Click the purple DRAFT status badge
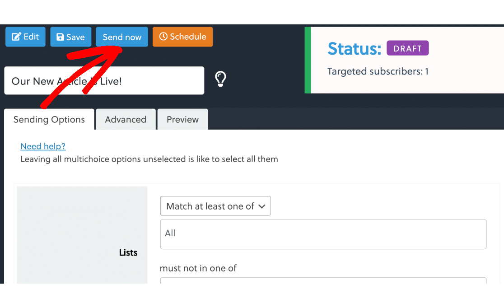This screenshot has height=308, width=504. pos(407,48)
